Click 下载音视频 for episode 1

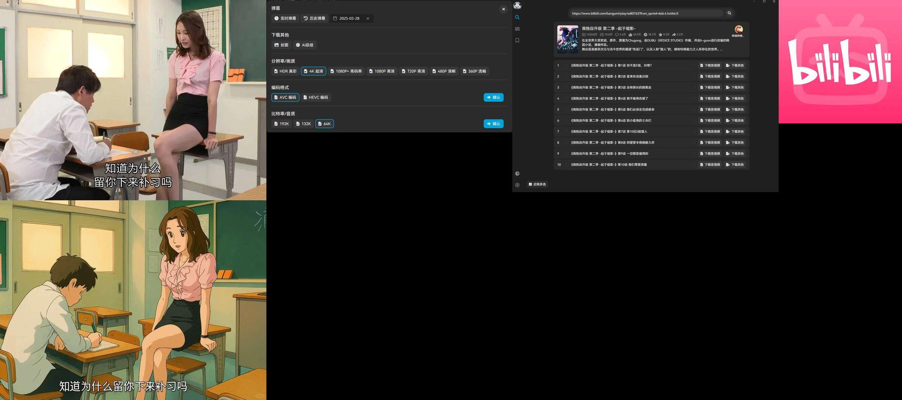(710, 65)
